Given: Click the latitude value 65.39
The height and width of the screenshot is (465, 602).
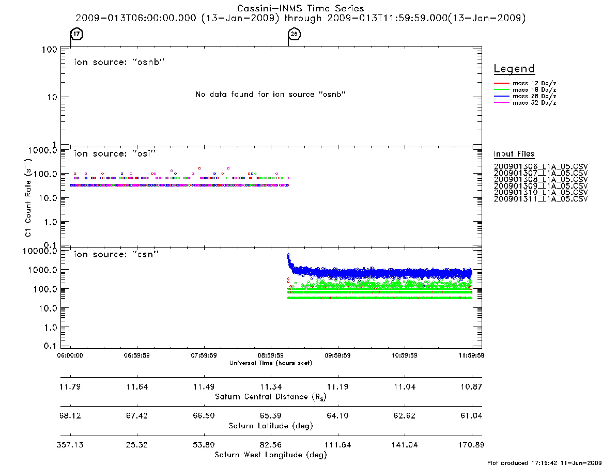Looking at the screenshot, I should point(271,416).
